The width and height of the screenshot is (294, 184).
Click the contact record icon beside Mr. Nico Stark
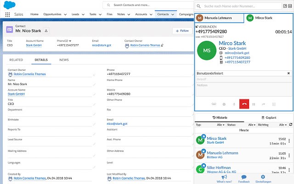click(10, 29)
